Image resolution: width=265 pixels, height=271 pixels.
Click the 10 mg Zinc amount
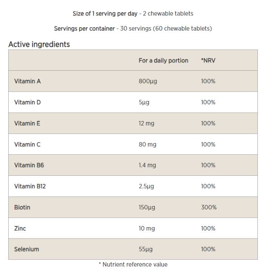[147, 228]
